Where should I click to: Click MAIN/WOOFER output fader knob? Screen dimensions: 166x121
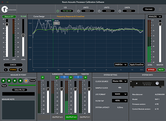pyautogui.click(x=75, y=89)
